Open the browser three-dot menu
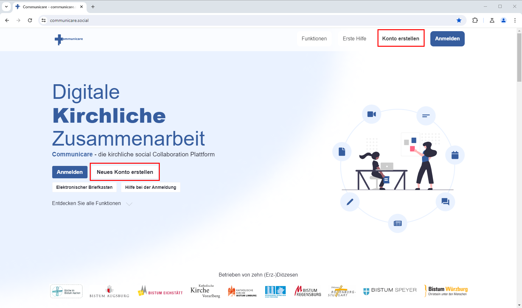The width and height of the screenshot is (522, 308). click(515, 20)
